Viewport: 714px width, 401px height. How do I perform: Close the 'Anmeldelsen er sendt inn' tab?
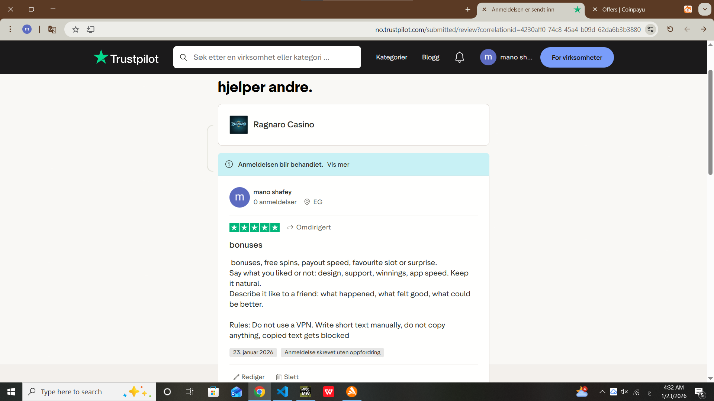484,10
